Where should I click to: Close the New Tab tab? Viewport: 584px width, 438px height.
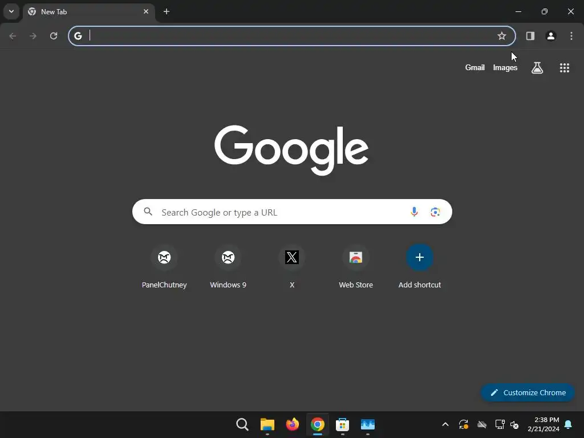(146, 11)
